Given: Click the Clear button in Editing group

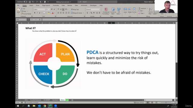Looking at the screenshot, I should (141, 13).
